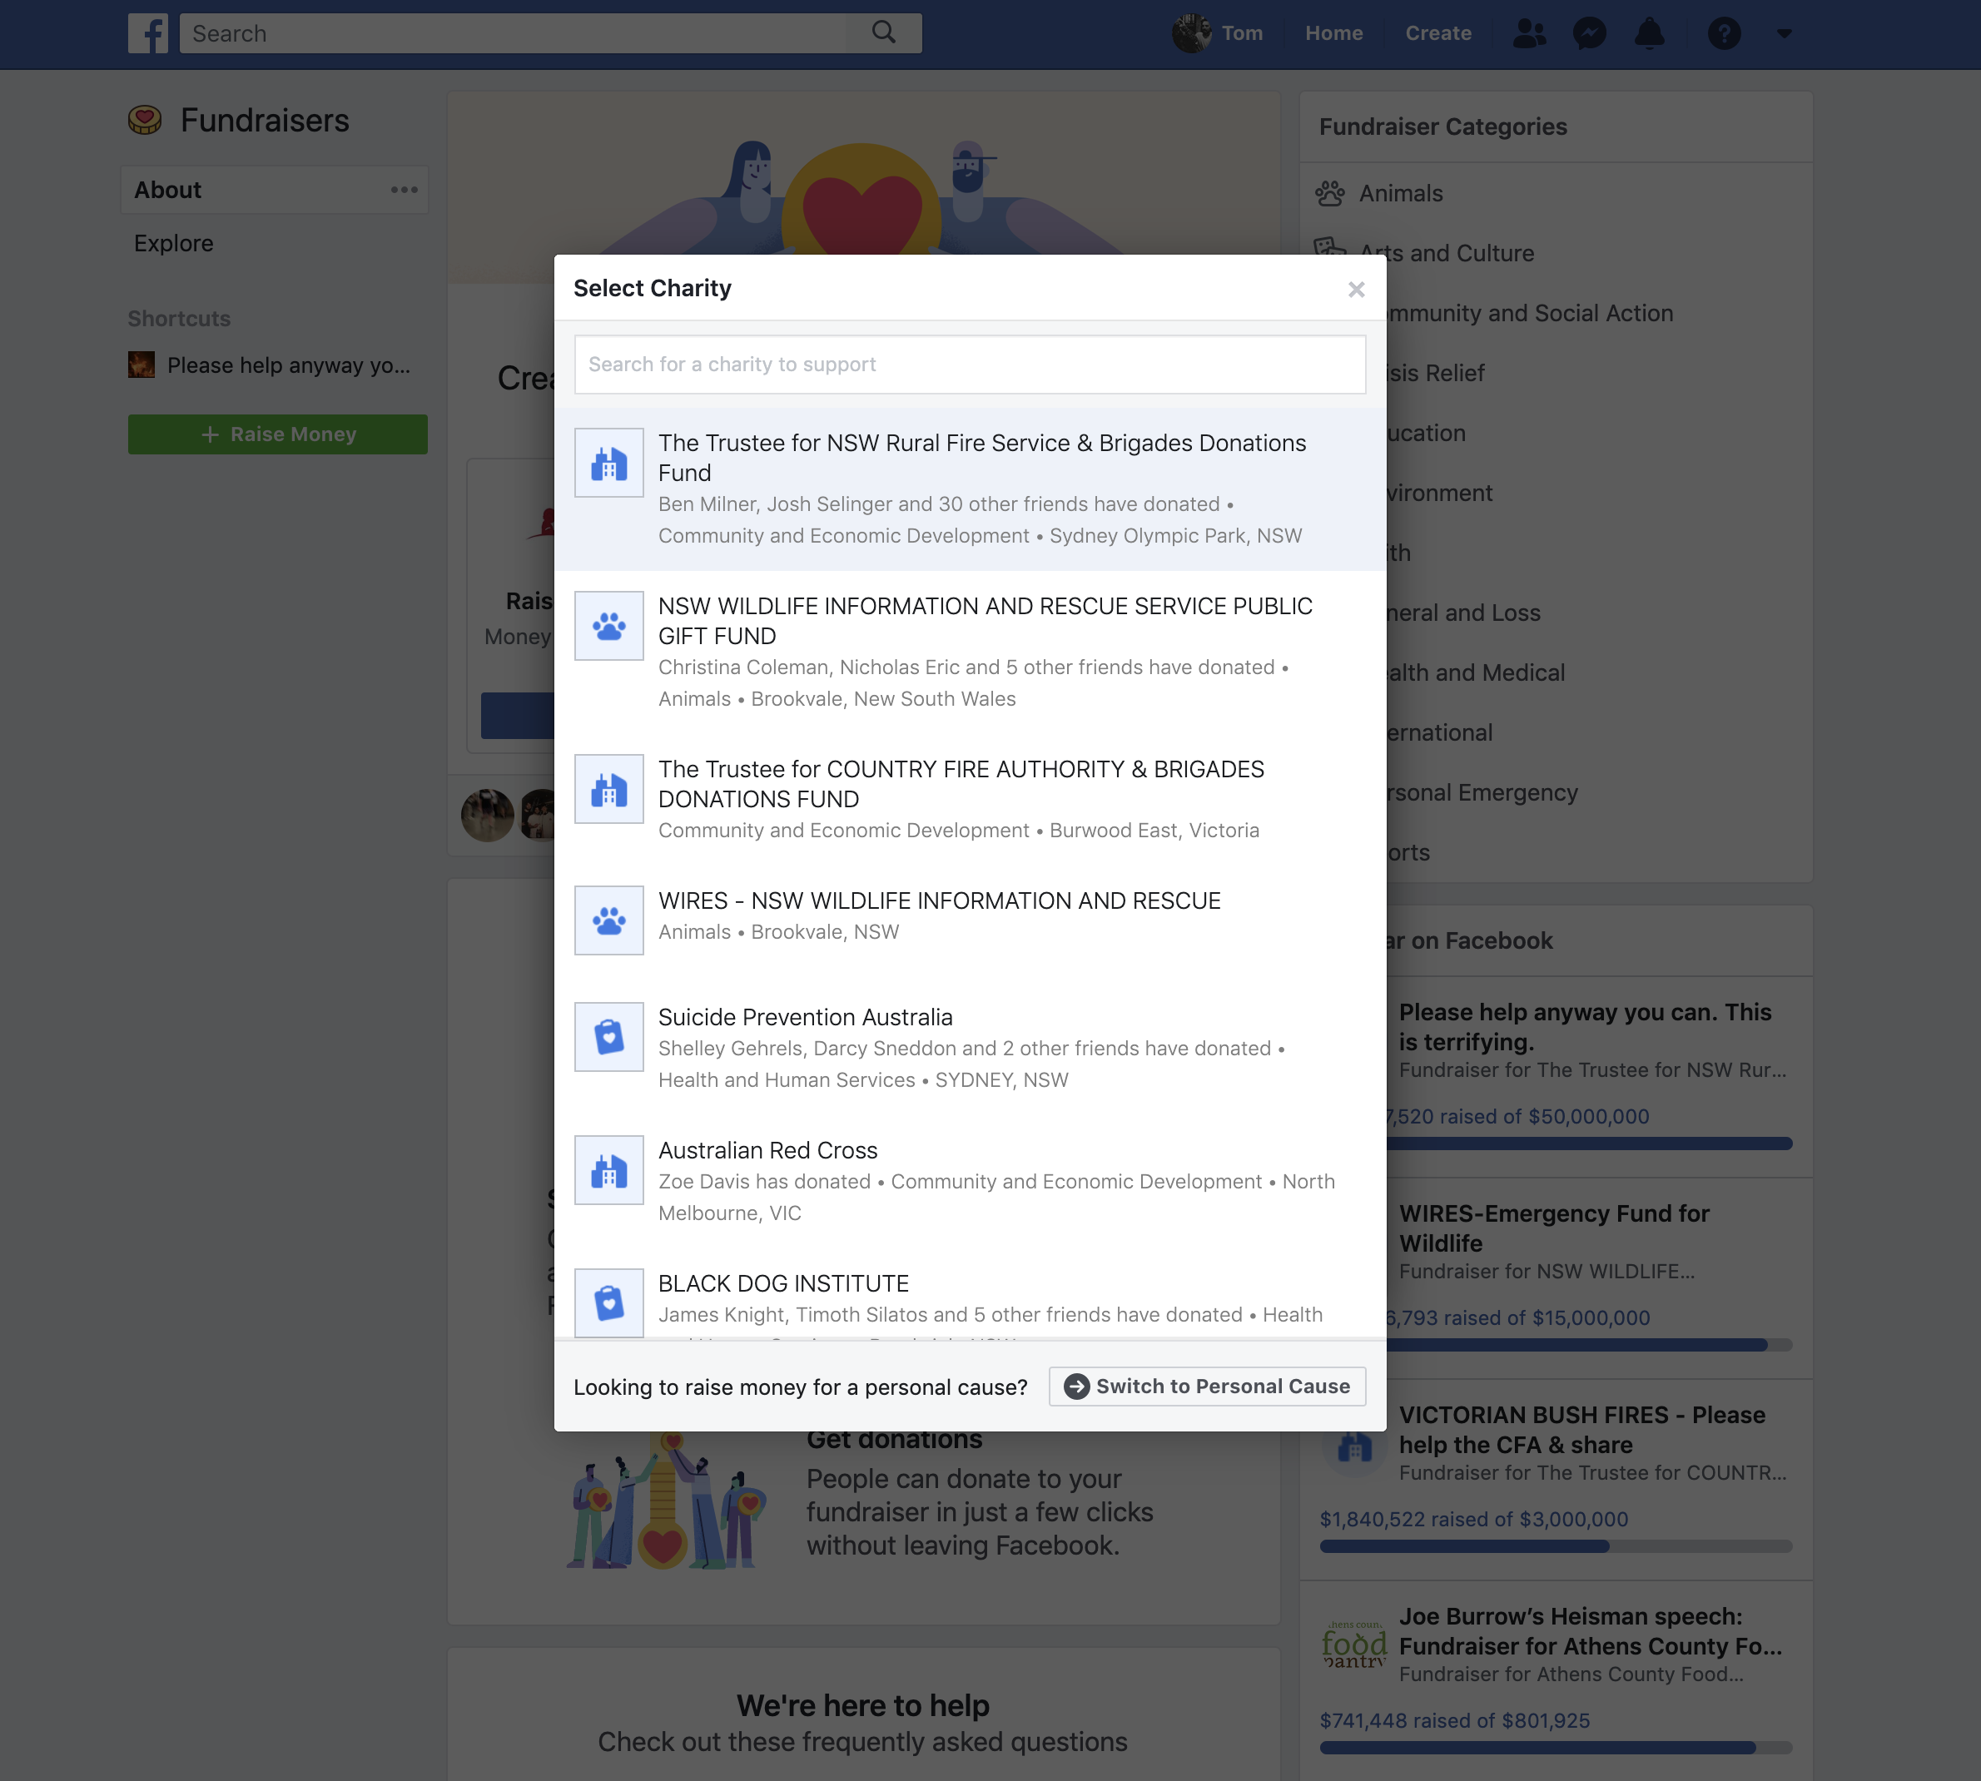Search for a charity in input field
1981x1781 pixels.
tap(970, 363)
